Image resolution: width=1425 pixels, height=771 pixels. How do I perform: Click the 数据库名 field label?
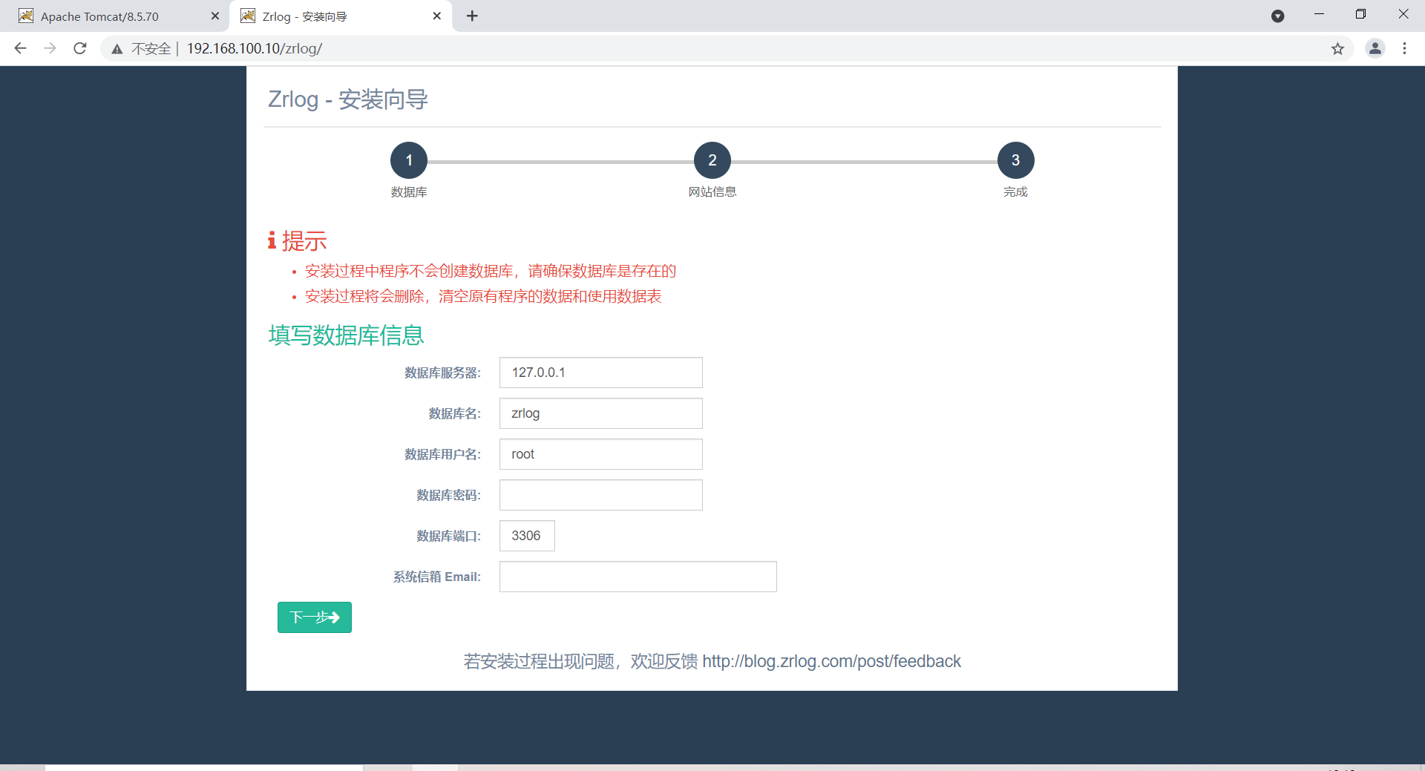455,413
